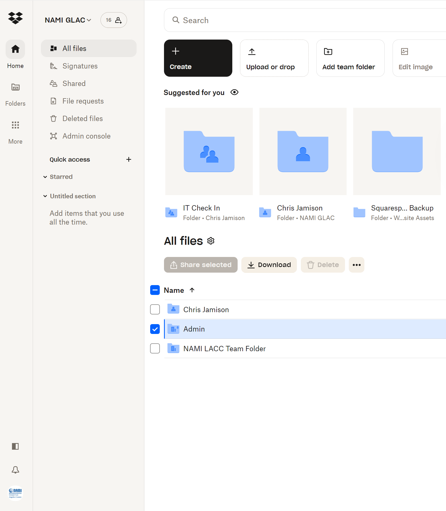Open All files settings gear
This screenshot has height=511, width=446.
(211, 241)
